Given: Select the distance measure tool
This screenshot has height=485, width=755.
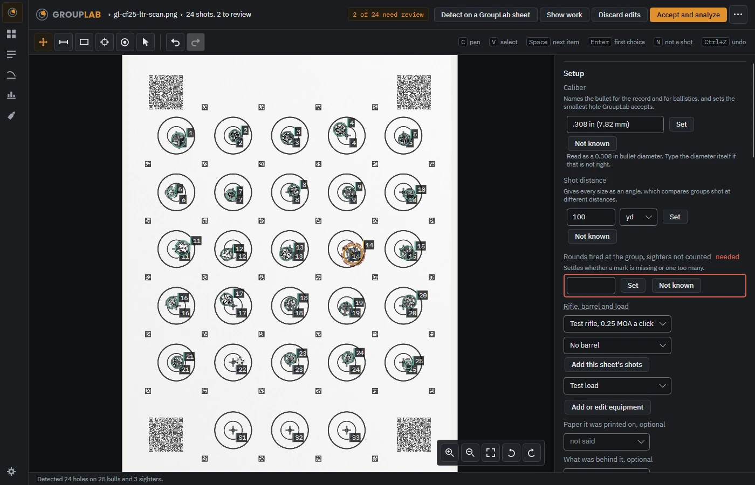Looking at the screenshot, I should click(64, 42).
